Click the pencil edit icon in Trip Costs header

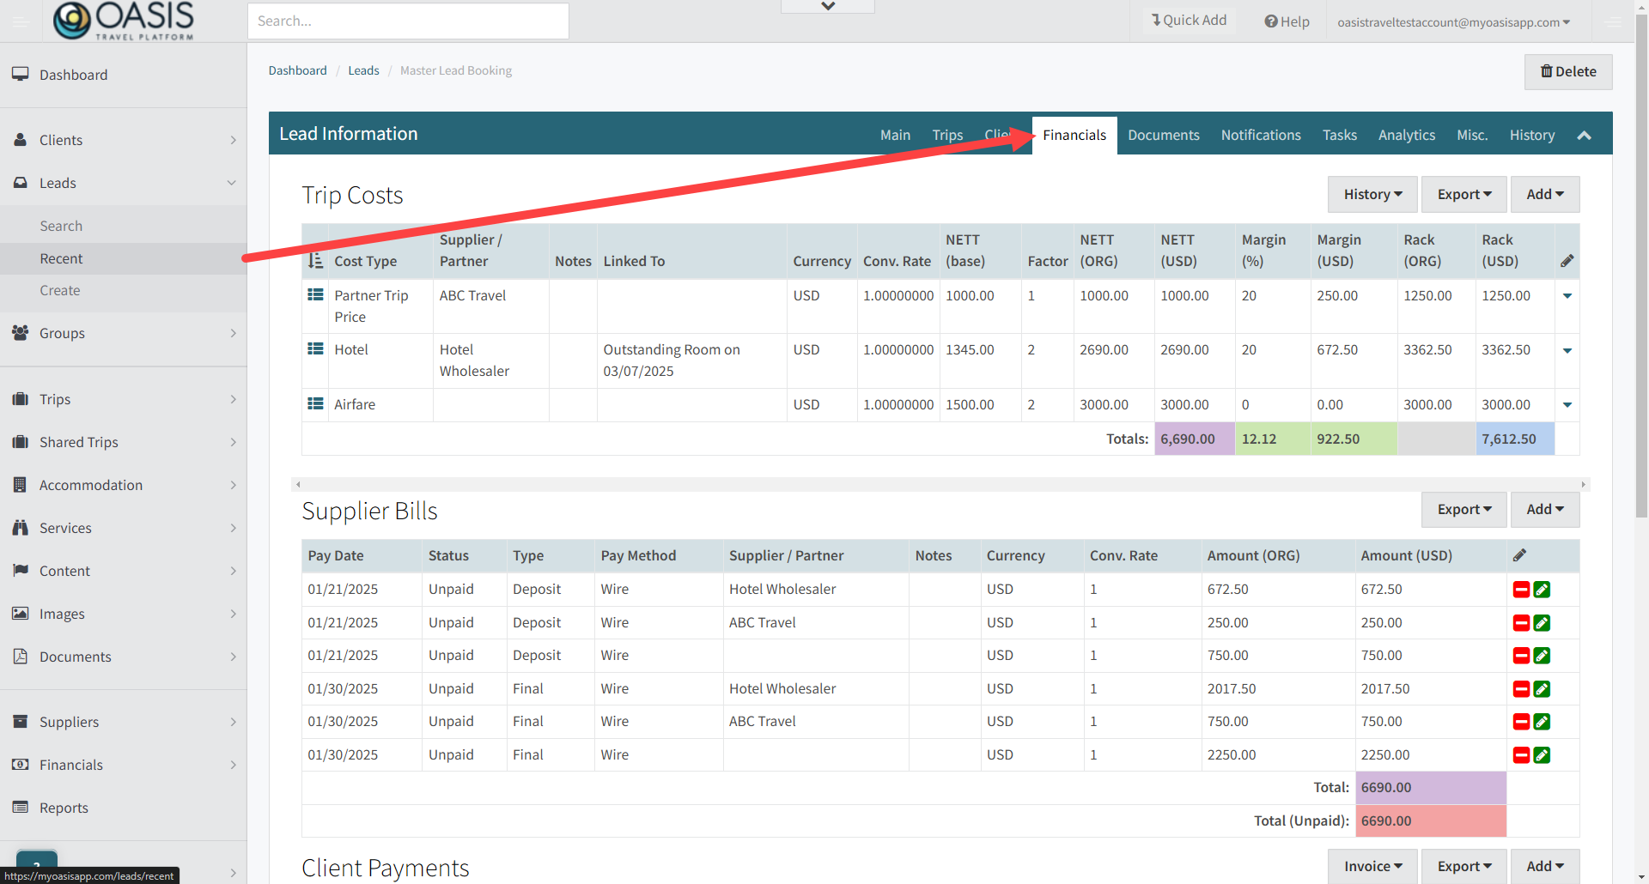click(x=1567, y=261)
